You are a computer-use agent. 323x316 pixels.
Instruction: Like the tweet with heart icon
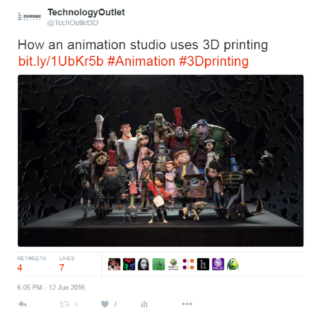[105, 304]
